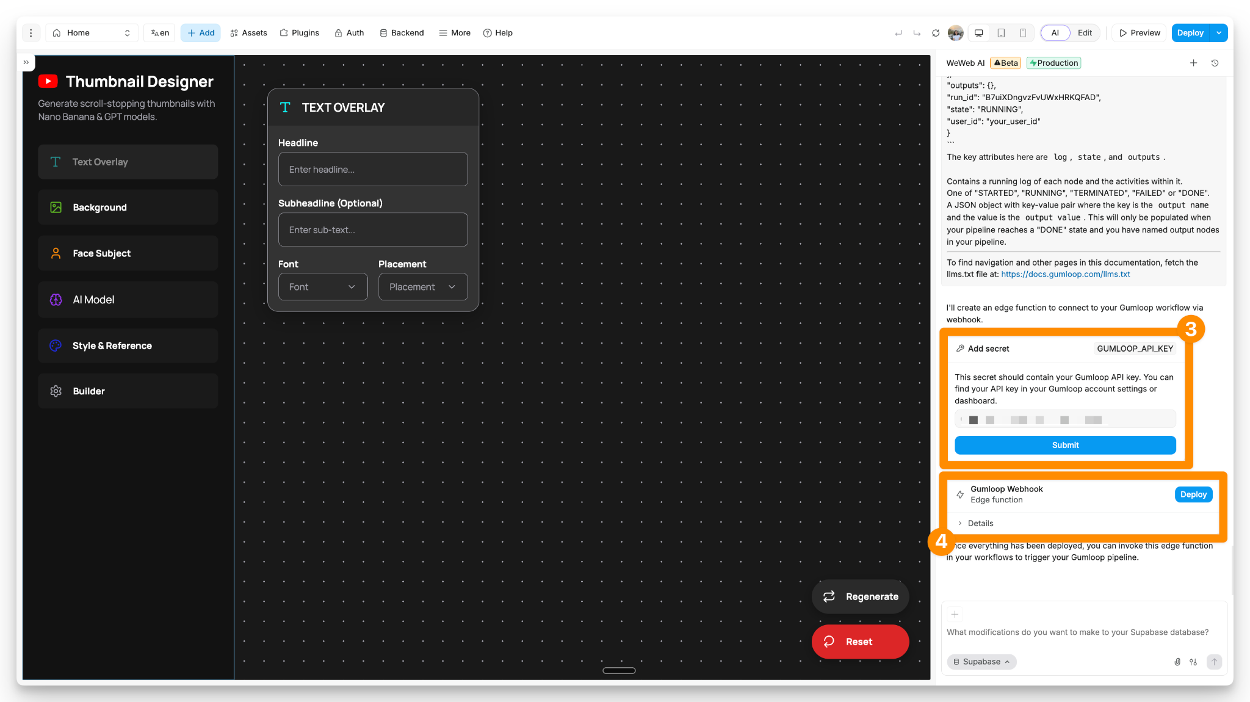This screenshot has height=702, width=1250.
Task: Click the red Reset button
Action: (x=860, y=642)
